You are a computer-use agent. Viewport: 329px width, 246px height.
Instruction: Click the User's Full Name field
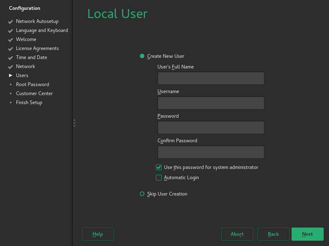[x=211, y=78]
